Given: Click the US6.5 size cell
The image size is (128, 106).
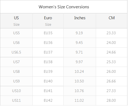Looking at the screenshot, I should click(x=16, y=52).
